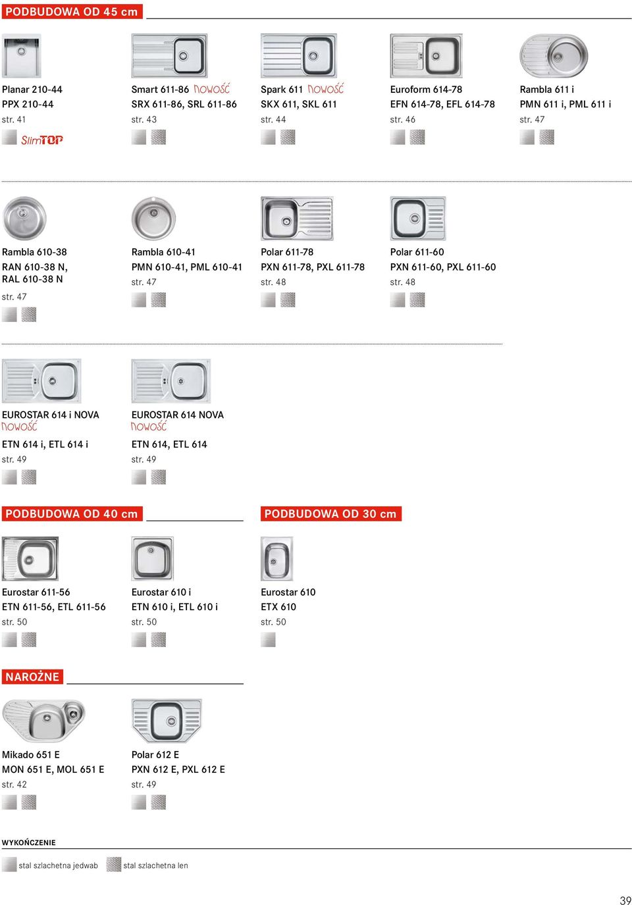Select the NAROŻNE section header
Image resolution: width=632 pixels, height=905 pixels.
pyautogui.click(x=32, y=677)
